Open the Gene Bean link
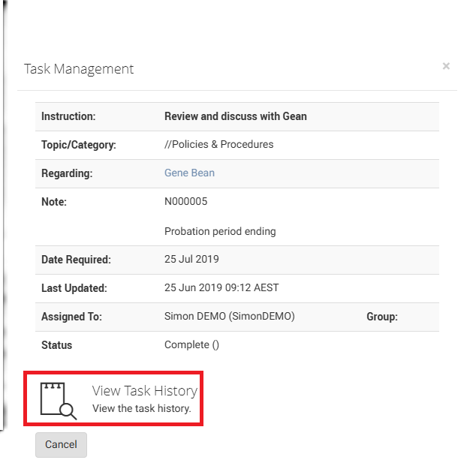The height and width of the screenshot is (460, 467). [189, 173]
